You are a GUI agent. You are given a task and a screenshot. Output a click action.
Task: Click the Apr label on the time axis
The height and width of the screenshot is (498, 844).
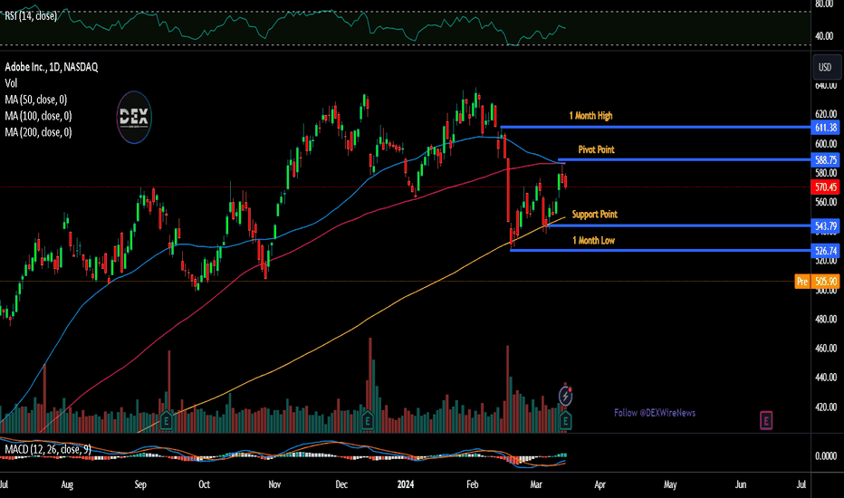point(599,484)
